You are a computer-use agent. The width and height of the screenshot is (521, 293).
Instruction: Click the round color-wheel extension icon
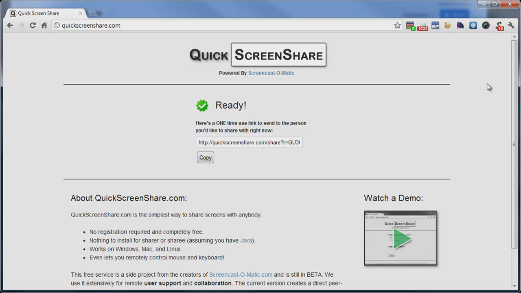[486, 25]
